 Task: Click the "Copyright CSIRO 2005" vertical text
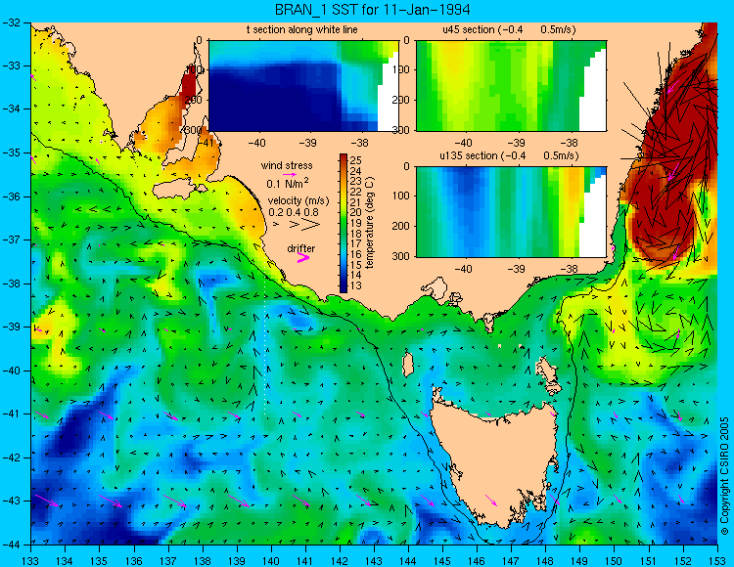point(724,476)
